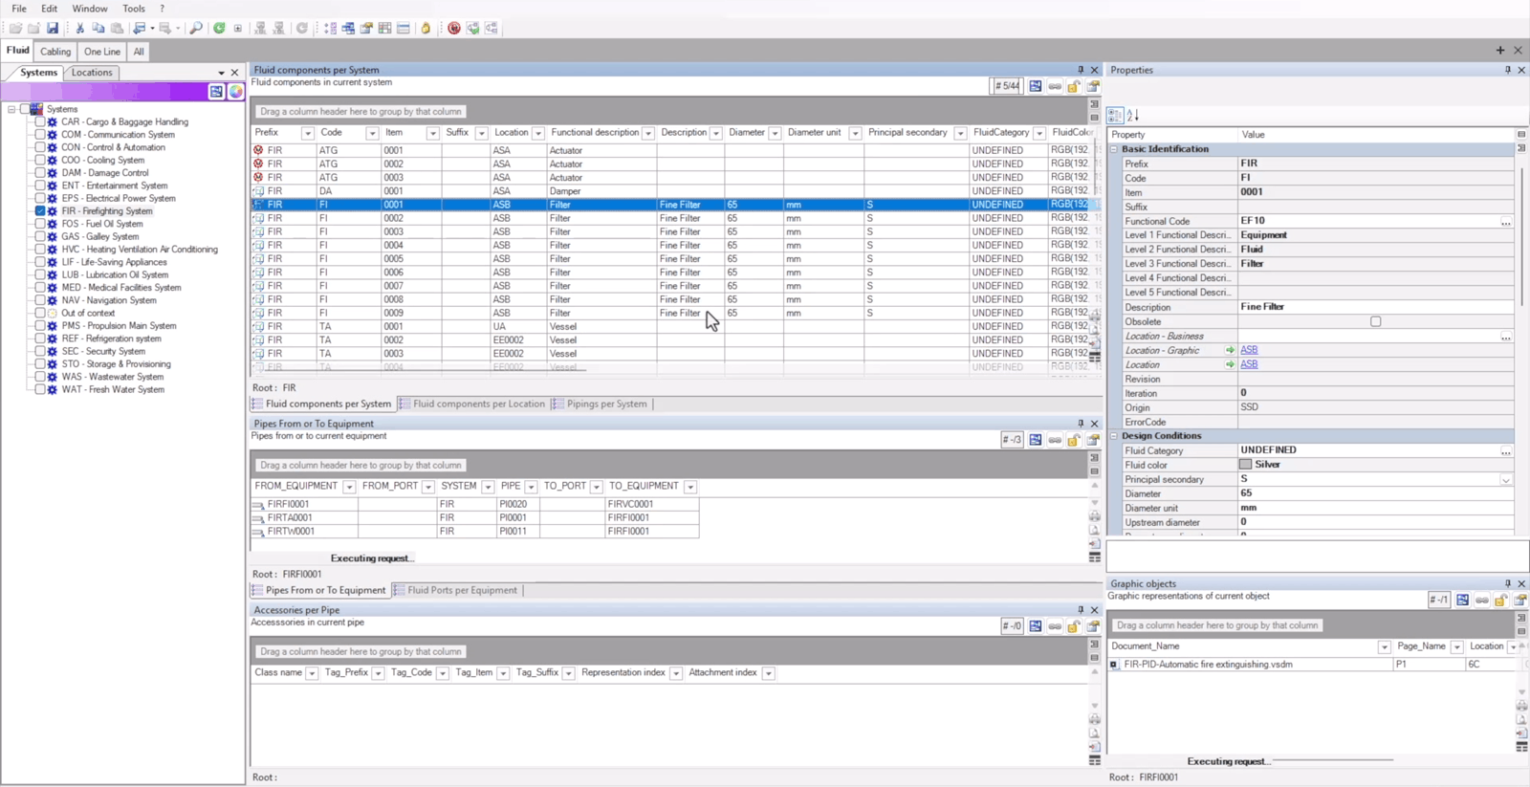This screenshot has height=787, width=1530.
Task: Select the FIRTA0001 row in pipes table
Action: click(289, 518)
